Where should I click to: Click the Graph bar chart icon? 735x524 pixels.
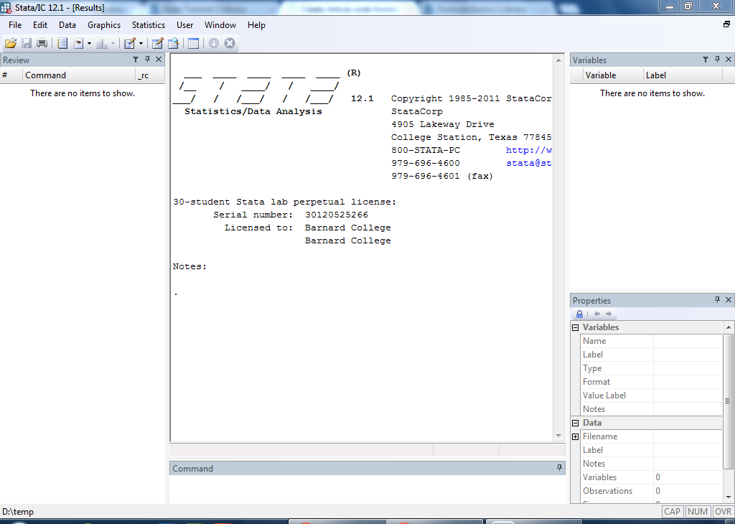coord(101,44)
